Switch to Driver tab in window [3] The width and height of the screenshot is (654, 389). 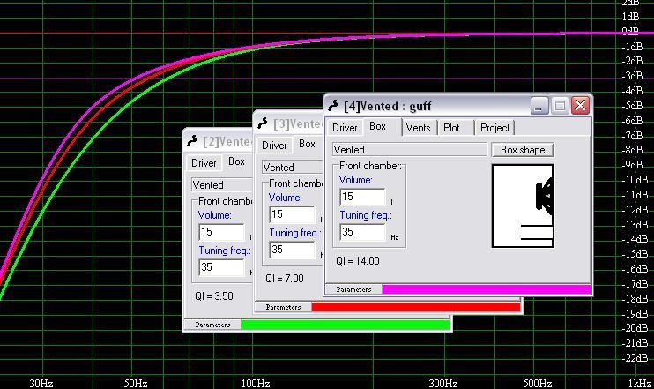(x=274, y=146)
